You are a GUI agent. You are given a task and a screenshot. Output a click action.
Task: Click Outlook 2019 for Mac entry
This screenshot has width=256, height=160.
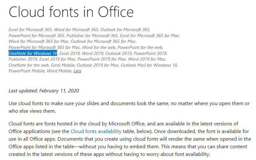98,65
